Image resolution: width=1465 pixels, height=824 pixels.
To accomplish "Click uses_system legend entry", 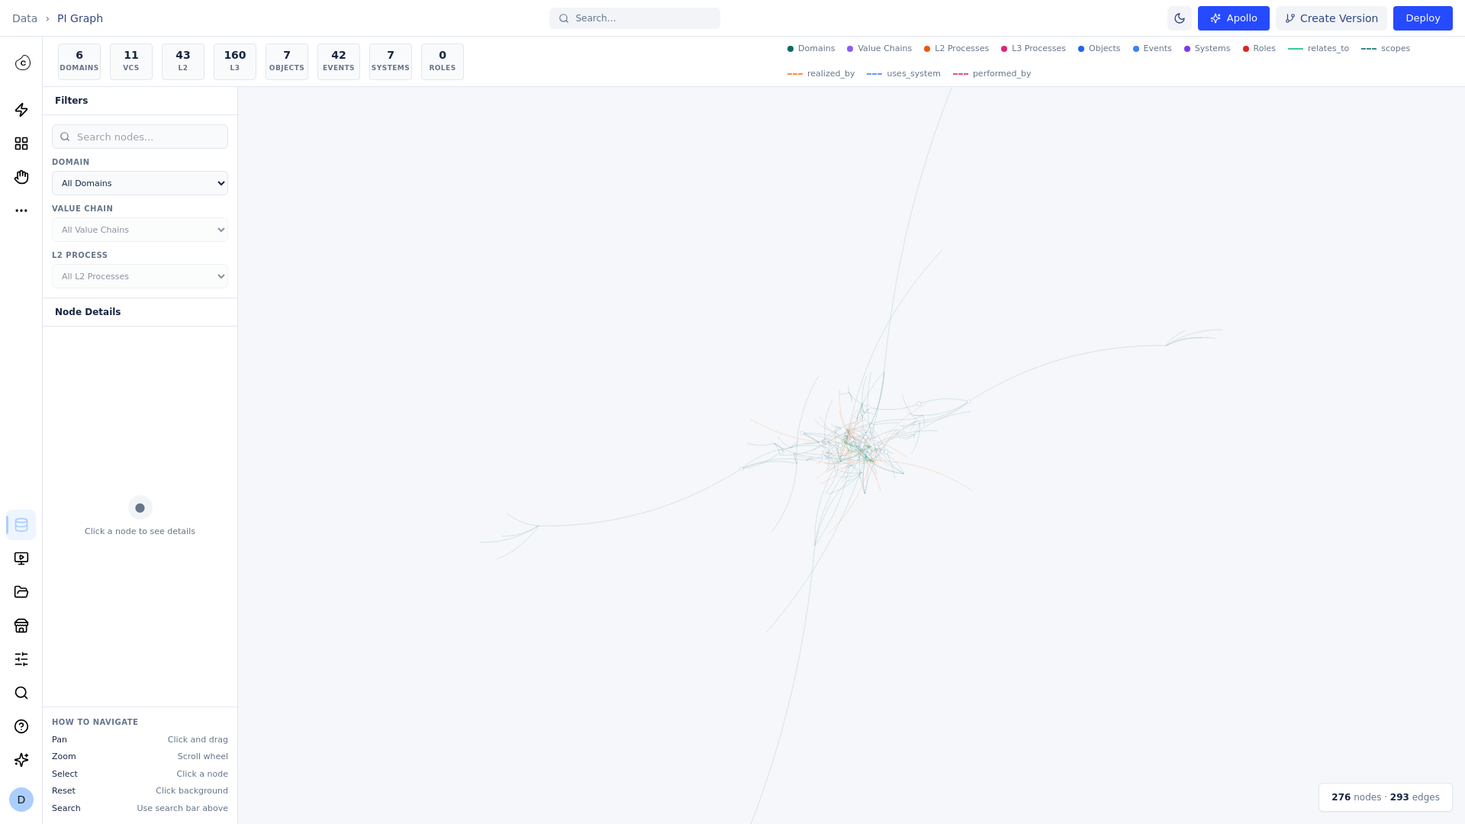I will tap(903, 74).
